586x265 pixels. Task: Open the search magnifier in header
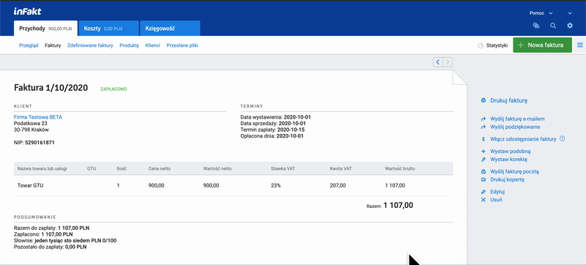(x=553, y=26)
